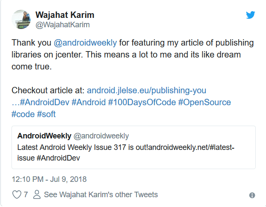
Task: Open the #soft hashtag
Action: tap(46, 114)
